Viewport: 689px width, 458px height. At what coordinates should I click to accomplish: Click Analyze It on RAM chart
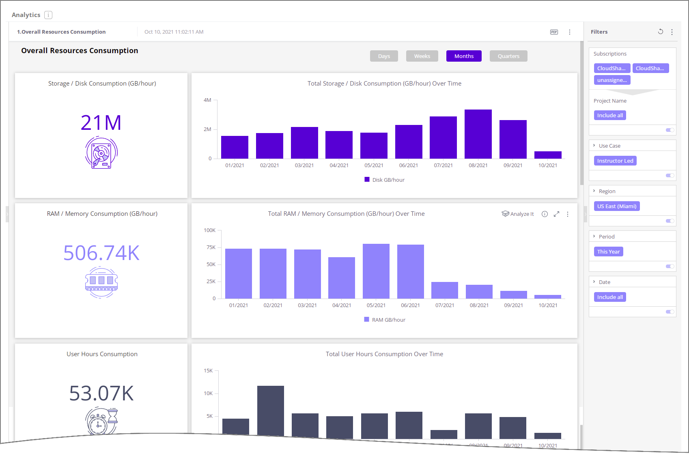pos(518,214)
